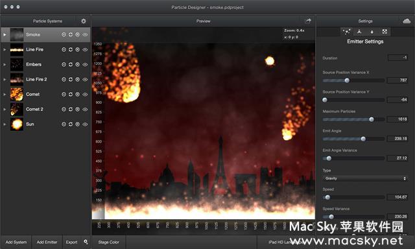Open the cloud icon in Settings header
Viewport: 415px width, 249px height.
pyautogui.click(x=407, y=21)
